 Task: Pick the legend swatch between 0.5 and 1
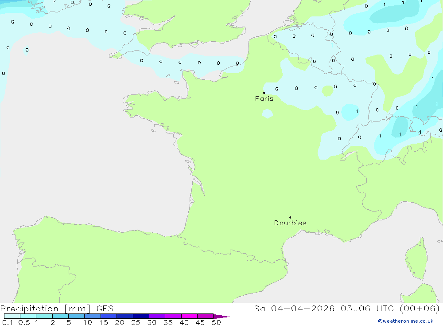(x=28, y=316)
